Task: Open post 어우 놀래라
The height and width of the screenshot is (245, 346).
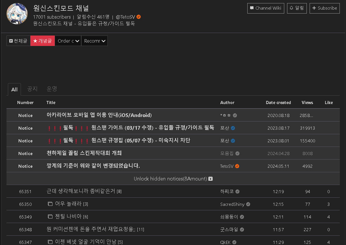Action: (69, 204)
